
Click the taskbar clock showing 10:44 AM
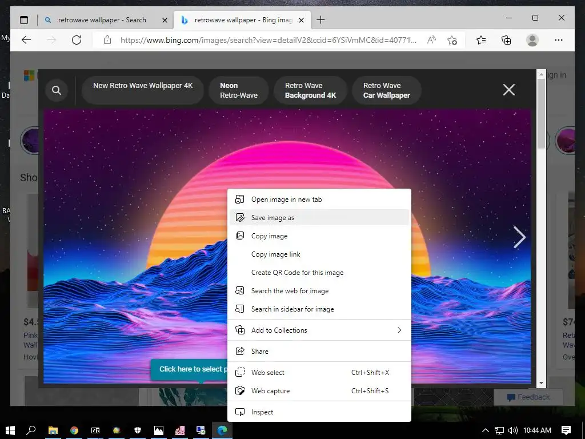[x=537, y=430]
